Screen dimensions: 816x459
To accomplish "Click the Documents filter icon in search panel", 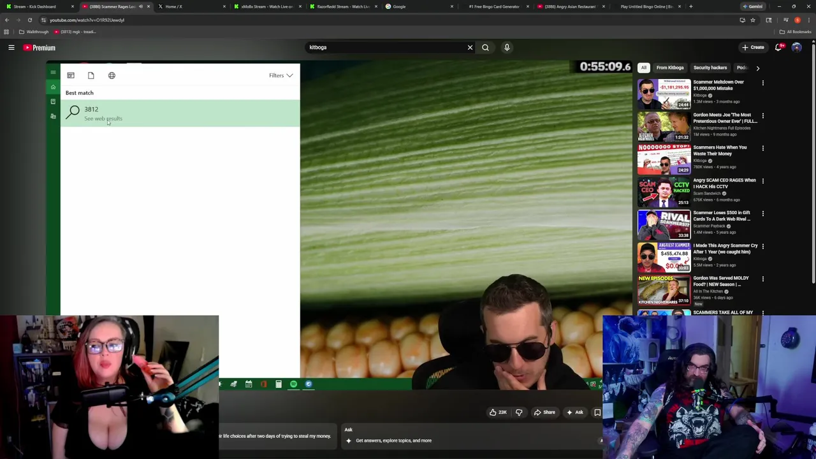I will [91, 75].
